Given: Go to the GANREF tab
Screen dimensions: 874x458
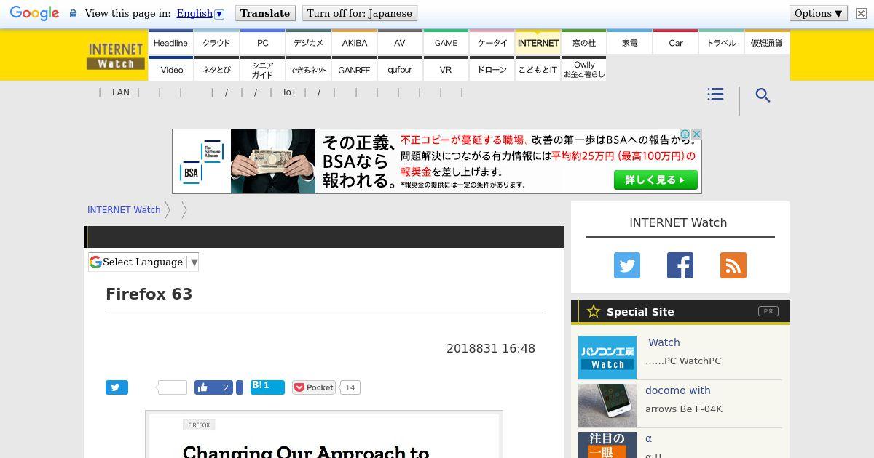Looking at the screenshot, I should pos(354,69).
